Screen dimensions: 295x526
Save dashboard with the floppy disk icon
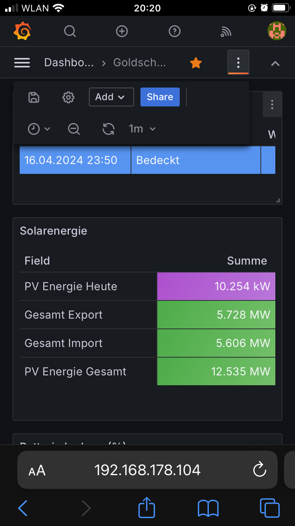34,97
